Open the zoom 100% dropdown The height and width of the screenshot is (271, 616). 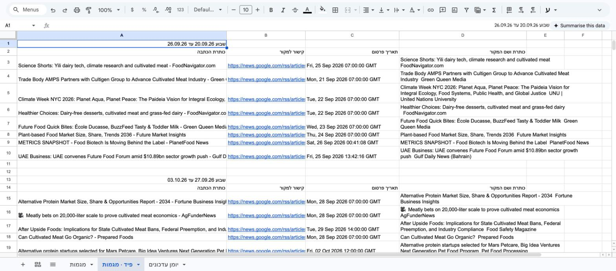(109, 10)
